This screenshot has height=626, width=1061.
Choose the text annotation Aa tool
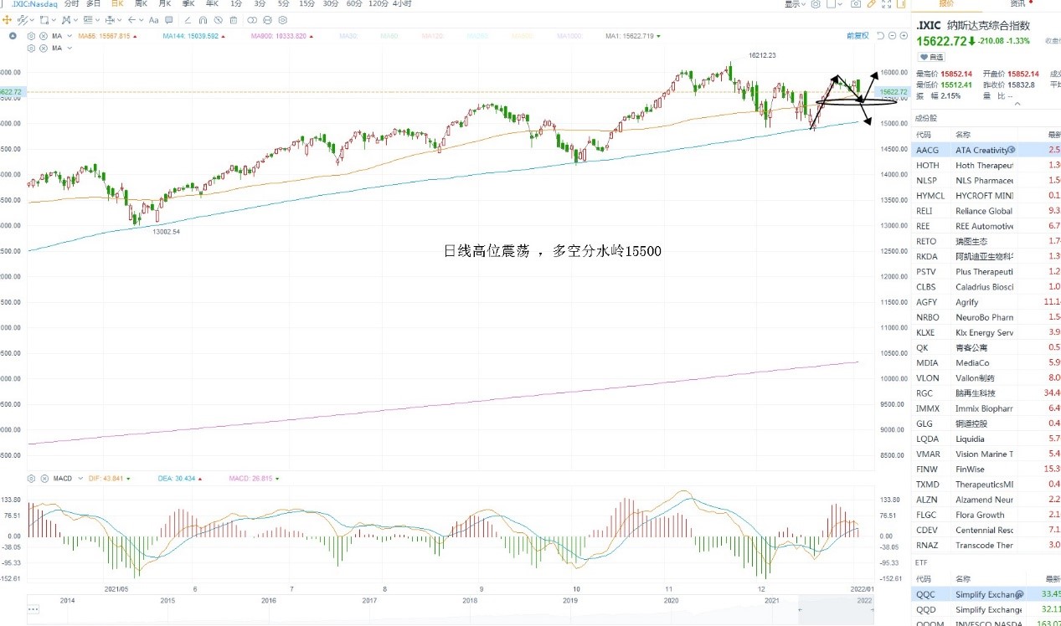click(153, 20)
